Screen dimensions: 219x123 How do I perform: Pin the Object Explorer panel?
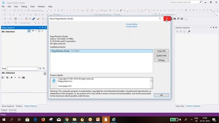point(42,28)
